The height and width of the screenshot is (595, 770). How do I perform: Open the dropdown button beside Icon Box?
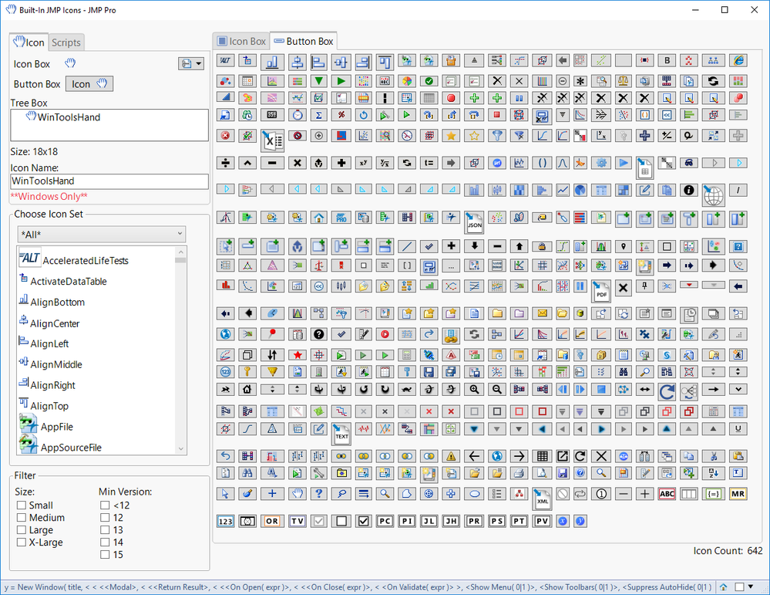point(191,63)
